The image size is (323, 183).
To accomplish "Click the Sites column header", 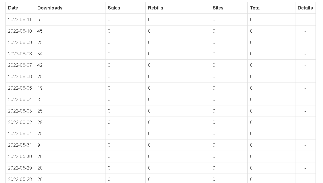I will coord(218,8).
